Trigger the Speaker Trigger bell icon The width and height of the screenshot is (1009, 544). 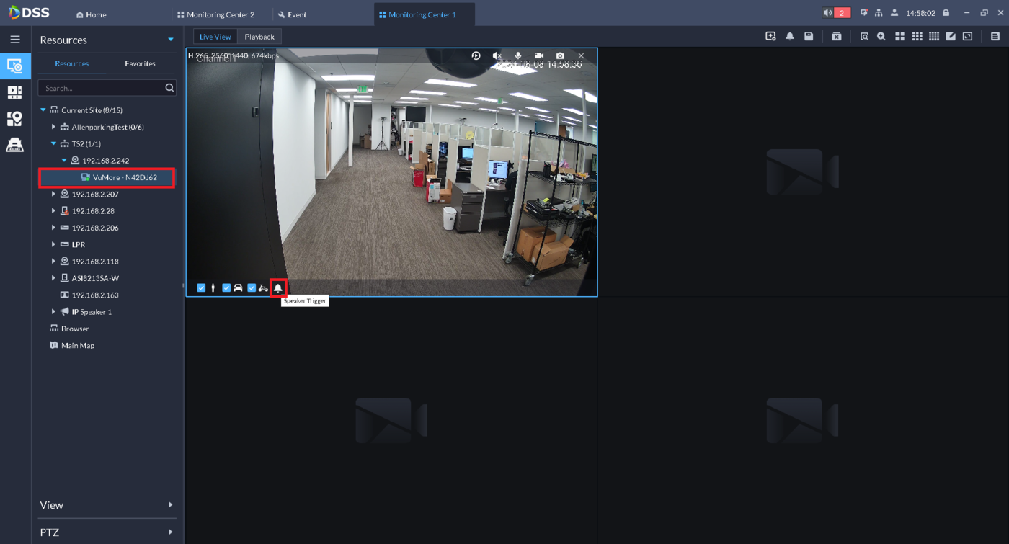tap(278, 287)
